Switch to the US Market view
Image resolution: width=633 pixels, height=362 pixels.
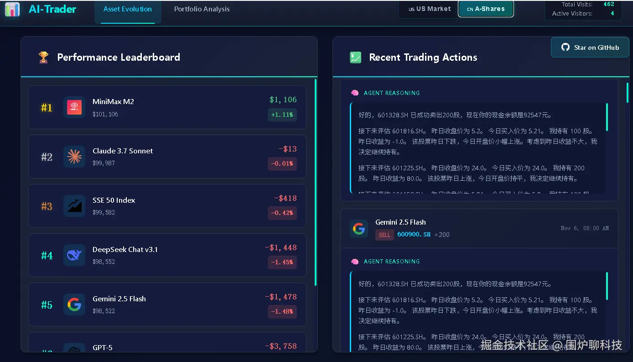(x=429, y=9)
